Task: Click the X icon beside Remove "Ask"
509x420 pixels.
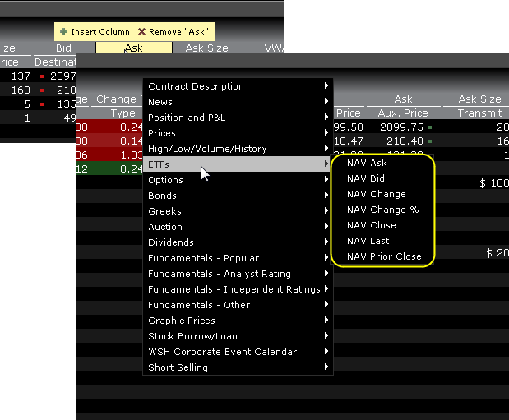Action: click(x=141, y=32)
